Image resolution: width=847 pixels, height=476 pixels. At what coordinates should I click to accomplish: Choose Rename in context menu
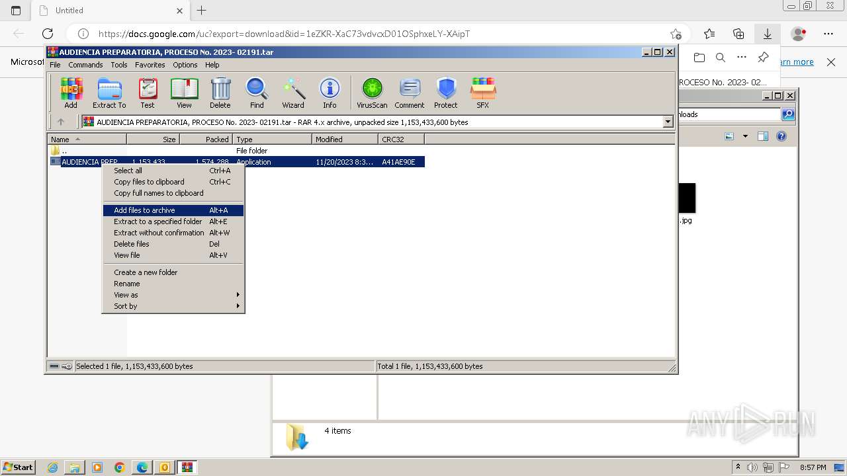tap(173, 284)
